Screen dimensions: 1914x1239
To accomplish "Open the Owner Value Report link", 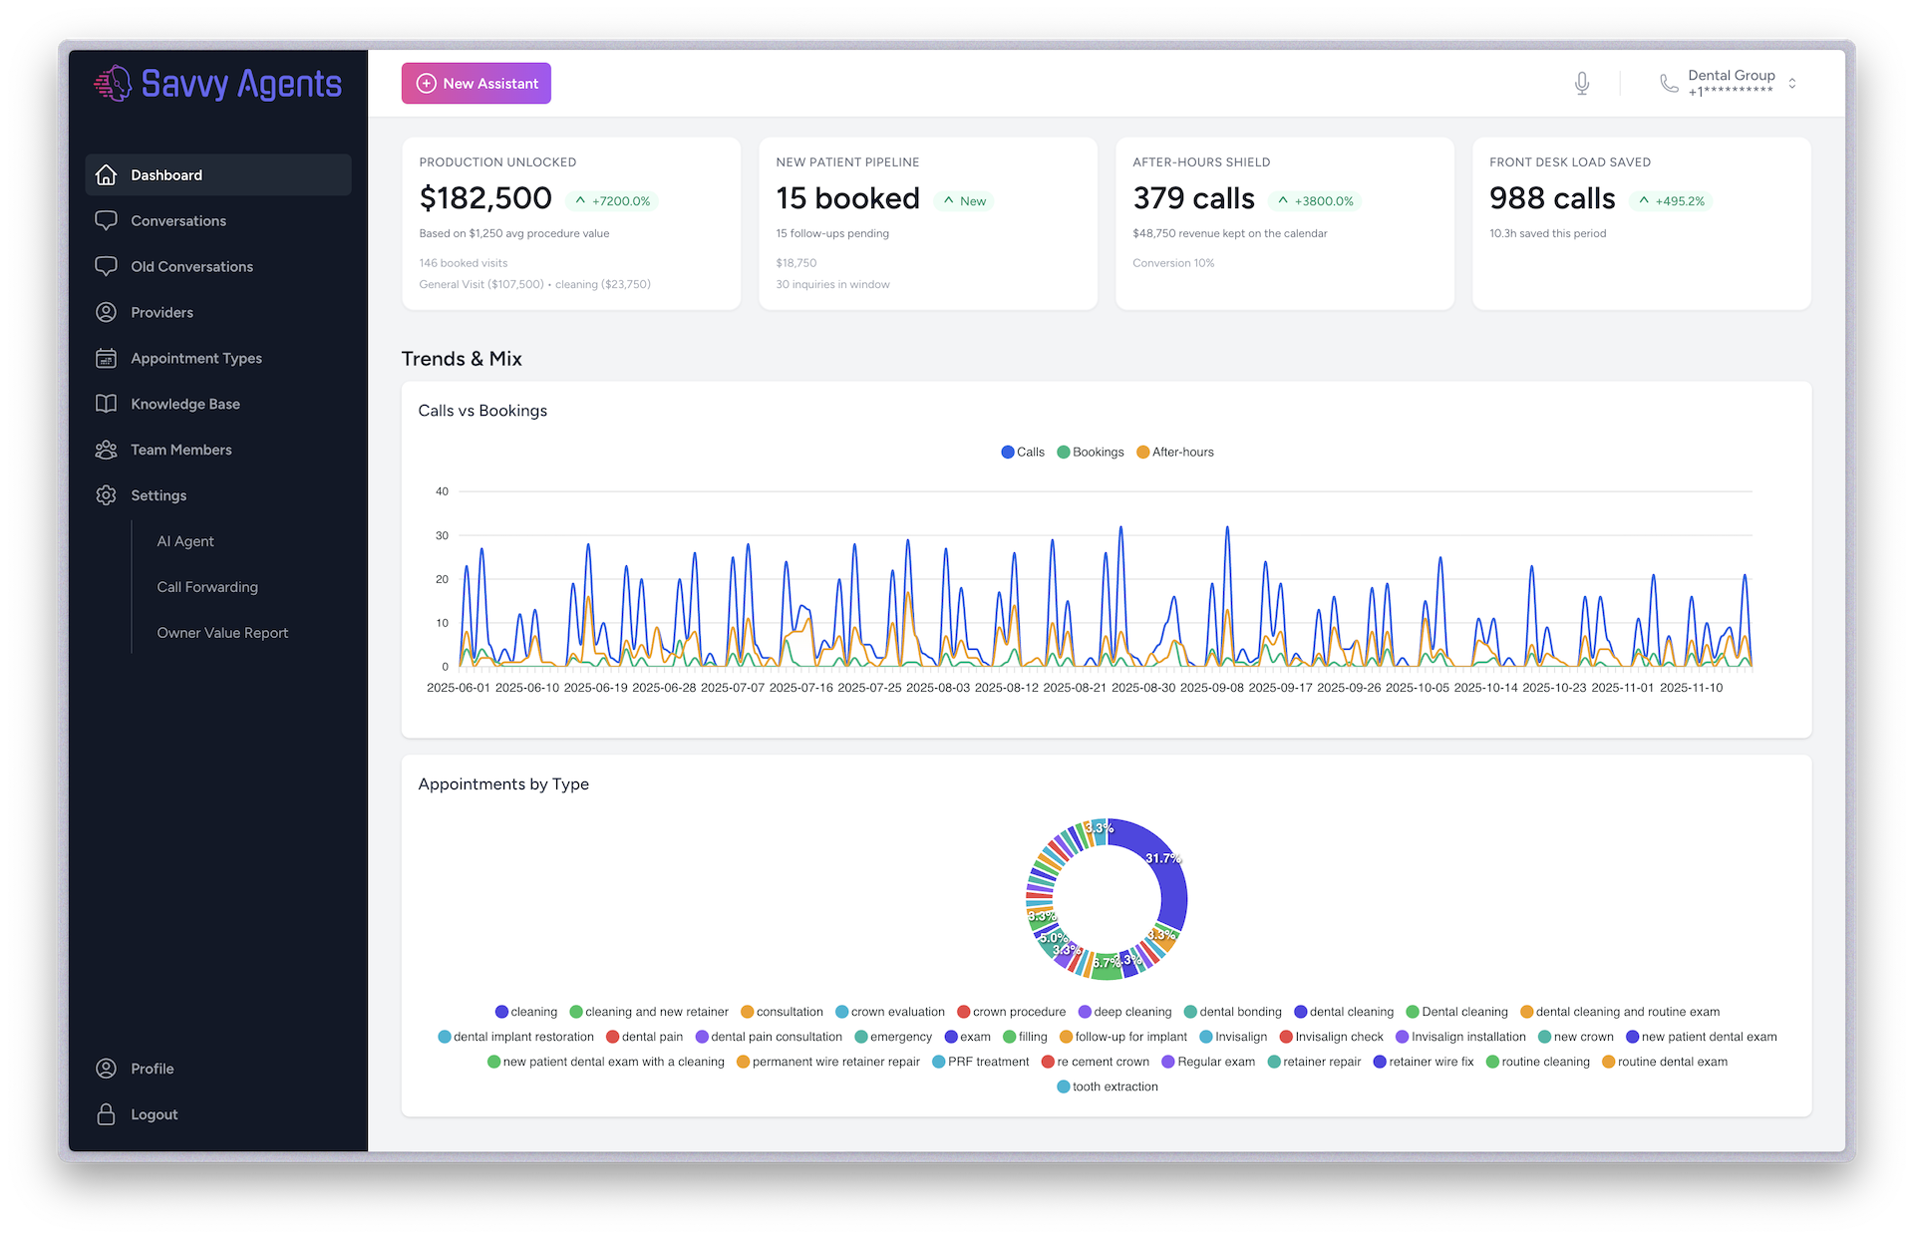I will pos(222,633).
